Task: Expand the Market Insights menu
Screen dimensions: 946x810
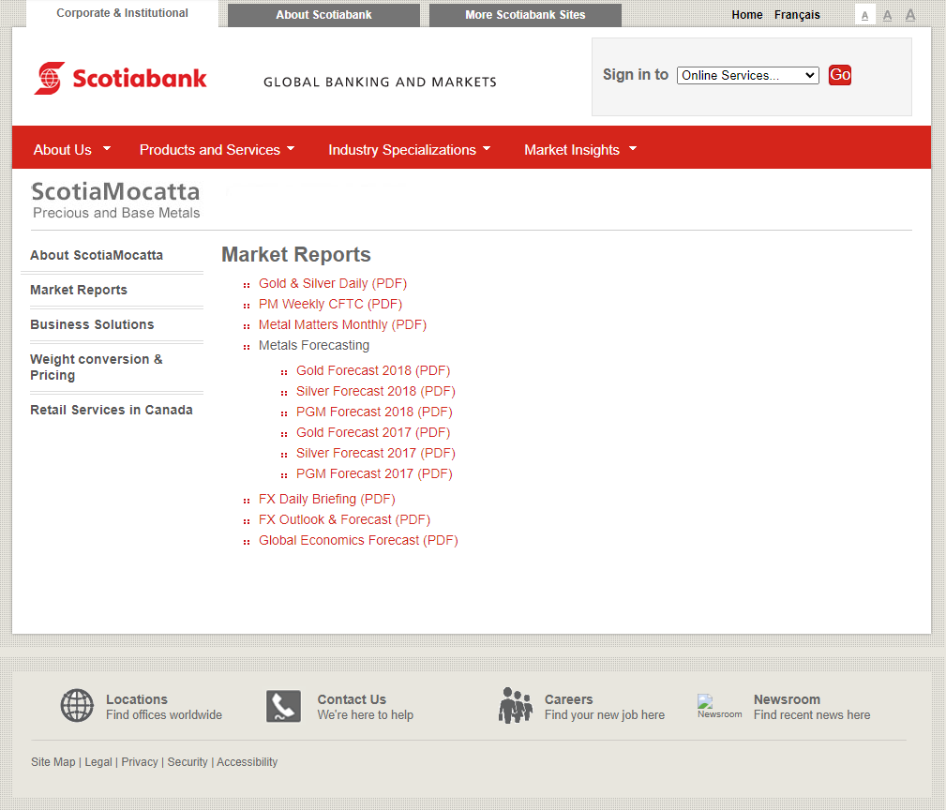Action: (x=580, y=150)
